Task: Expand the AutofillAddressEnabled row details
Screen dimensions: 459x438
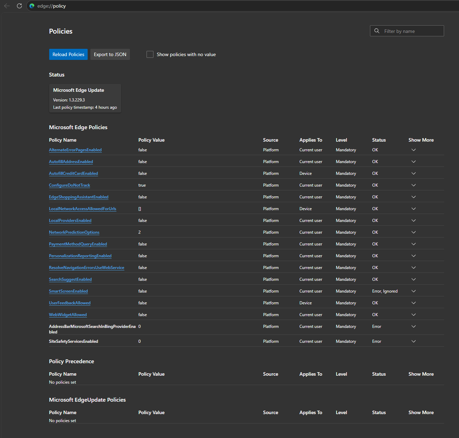Action: pos(413,162)
